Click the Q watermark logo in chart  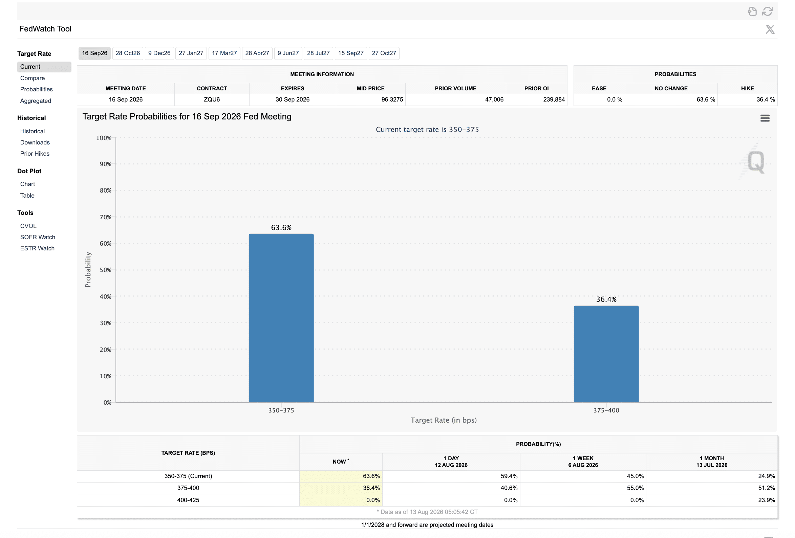pos(756,162)
